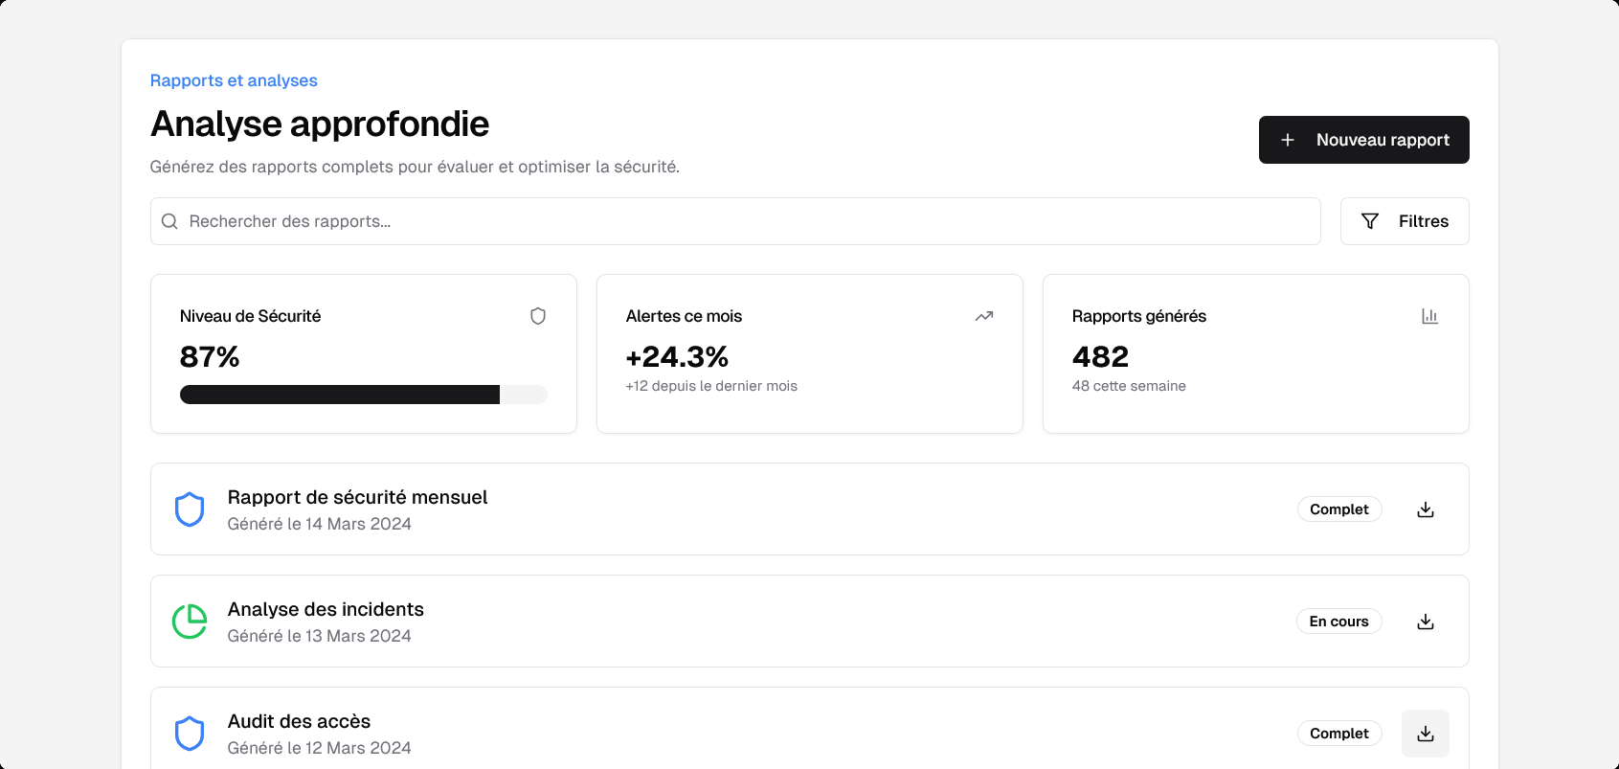Download the Audit des accès report
This screenshot has width=1619, height=769.
coord(1425,734)
